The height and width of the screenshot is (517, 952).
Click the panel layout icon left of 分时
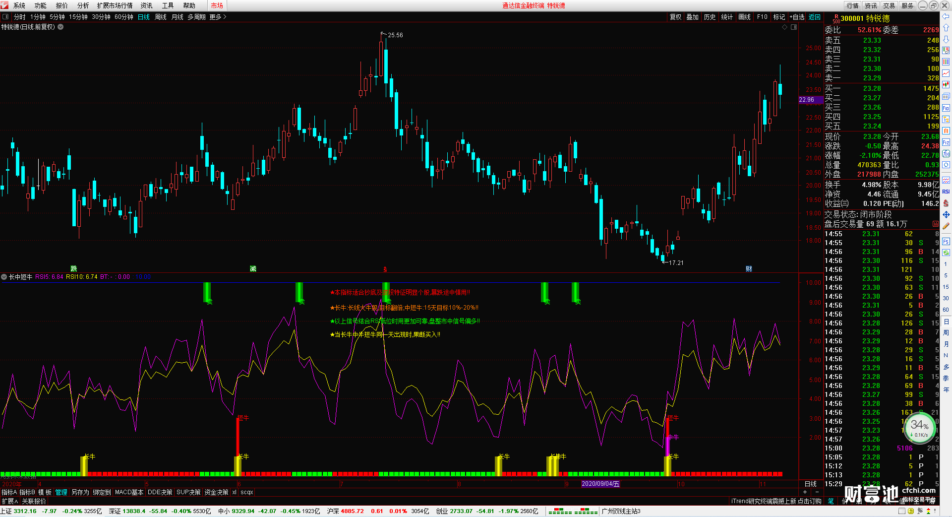(x=5, y=17)
